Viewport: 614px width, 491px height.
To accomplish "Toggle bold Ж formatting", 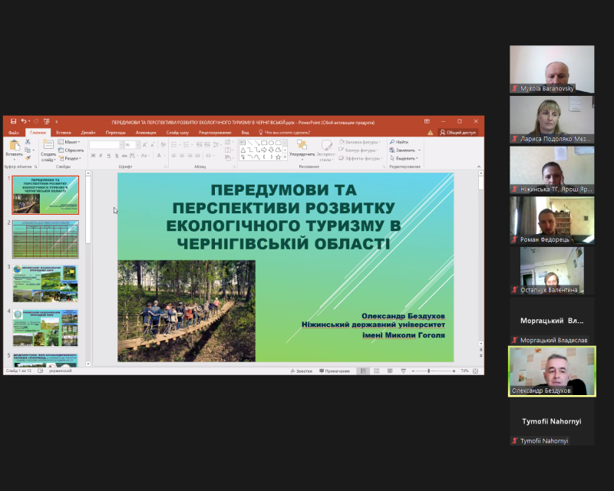I will [92, 156].
